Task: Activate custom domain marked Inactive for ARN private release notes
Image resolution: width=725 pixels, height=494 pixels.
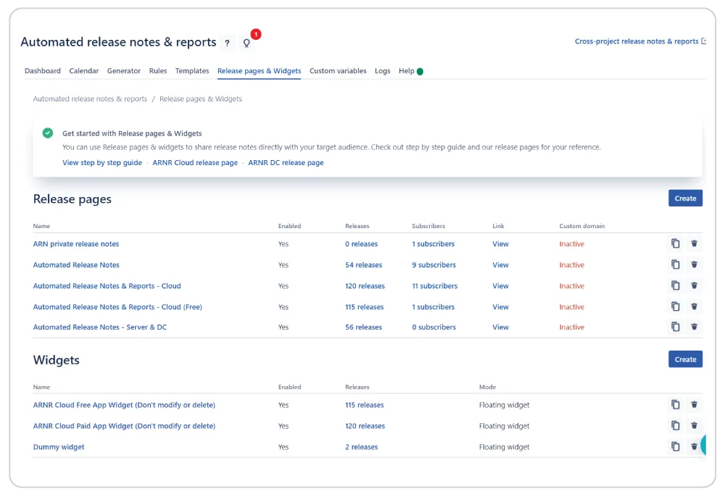Action: point(572,243)
